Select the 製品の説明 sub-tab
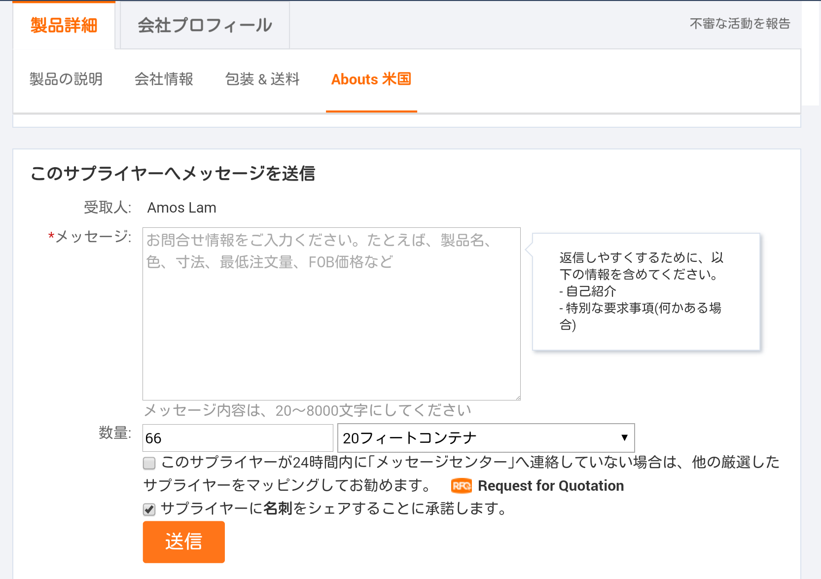 (66, 79)
